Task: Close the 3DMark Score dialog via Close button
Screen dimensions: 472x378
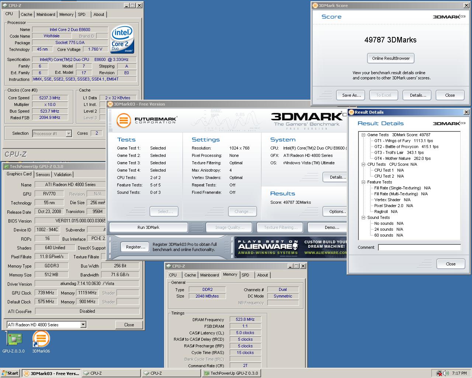Action: (450, 95)
